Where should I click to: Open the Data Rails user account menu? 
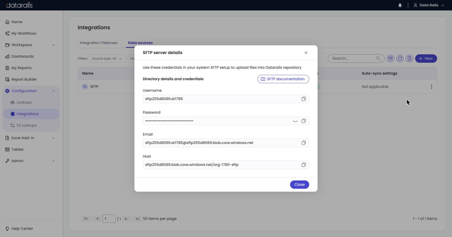tap(429, 5)
